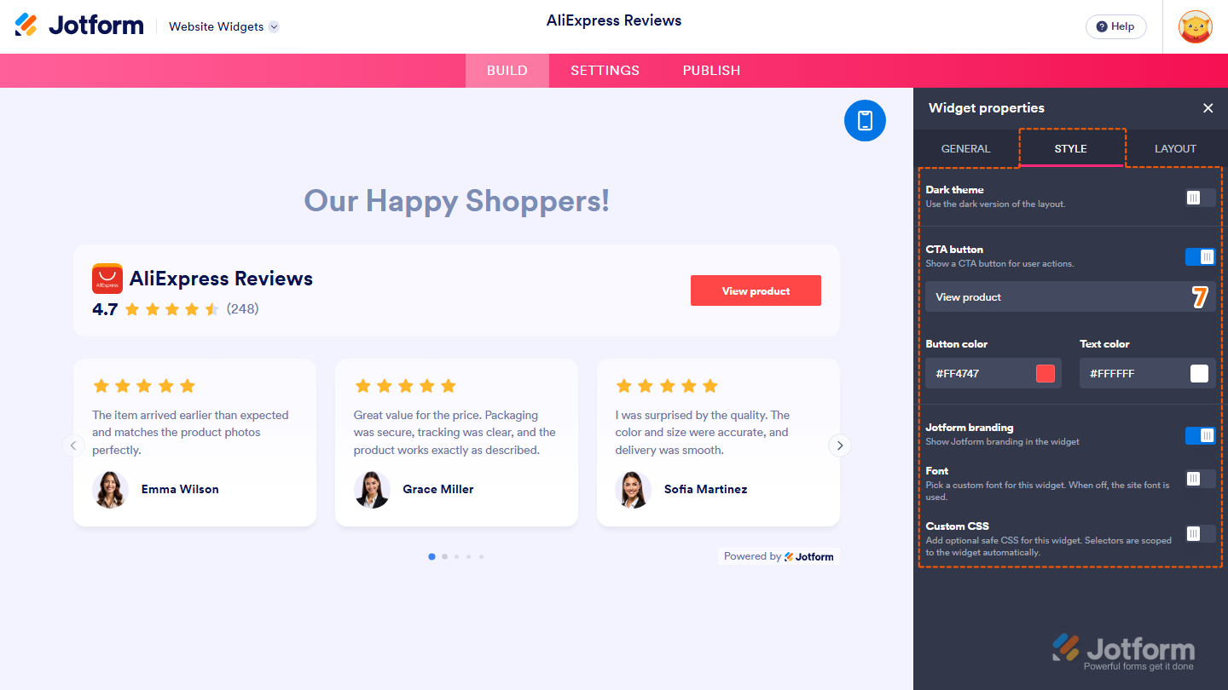Click the 'Widget properties' panel title

point(987,108)
